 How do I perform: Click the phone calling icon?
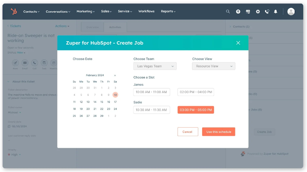268,12
